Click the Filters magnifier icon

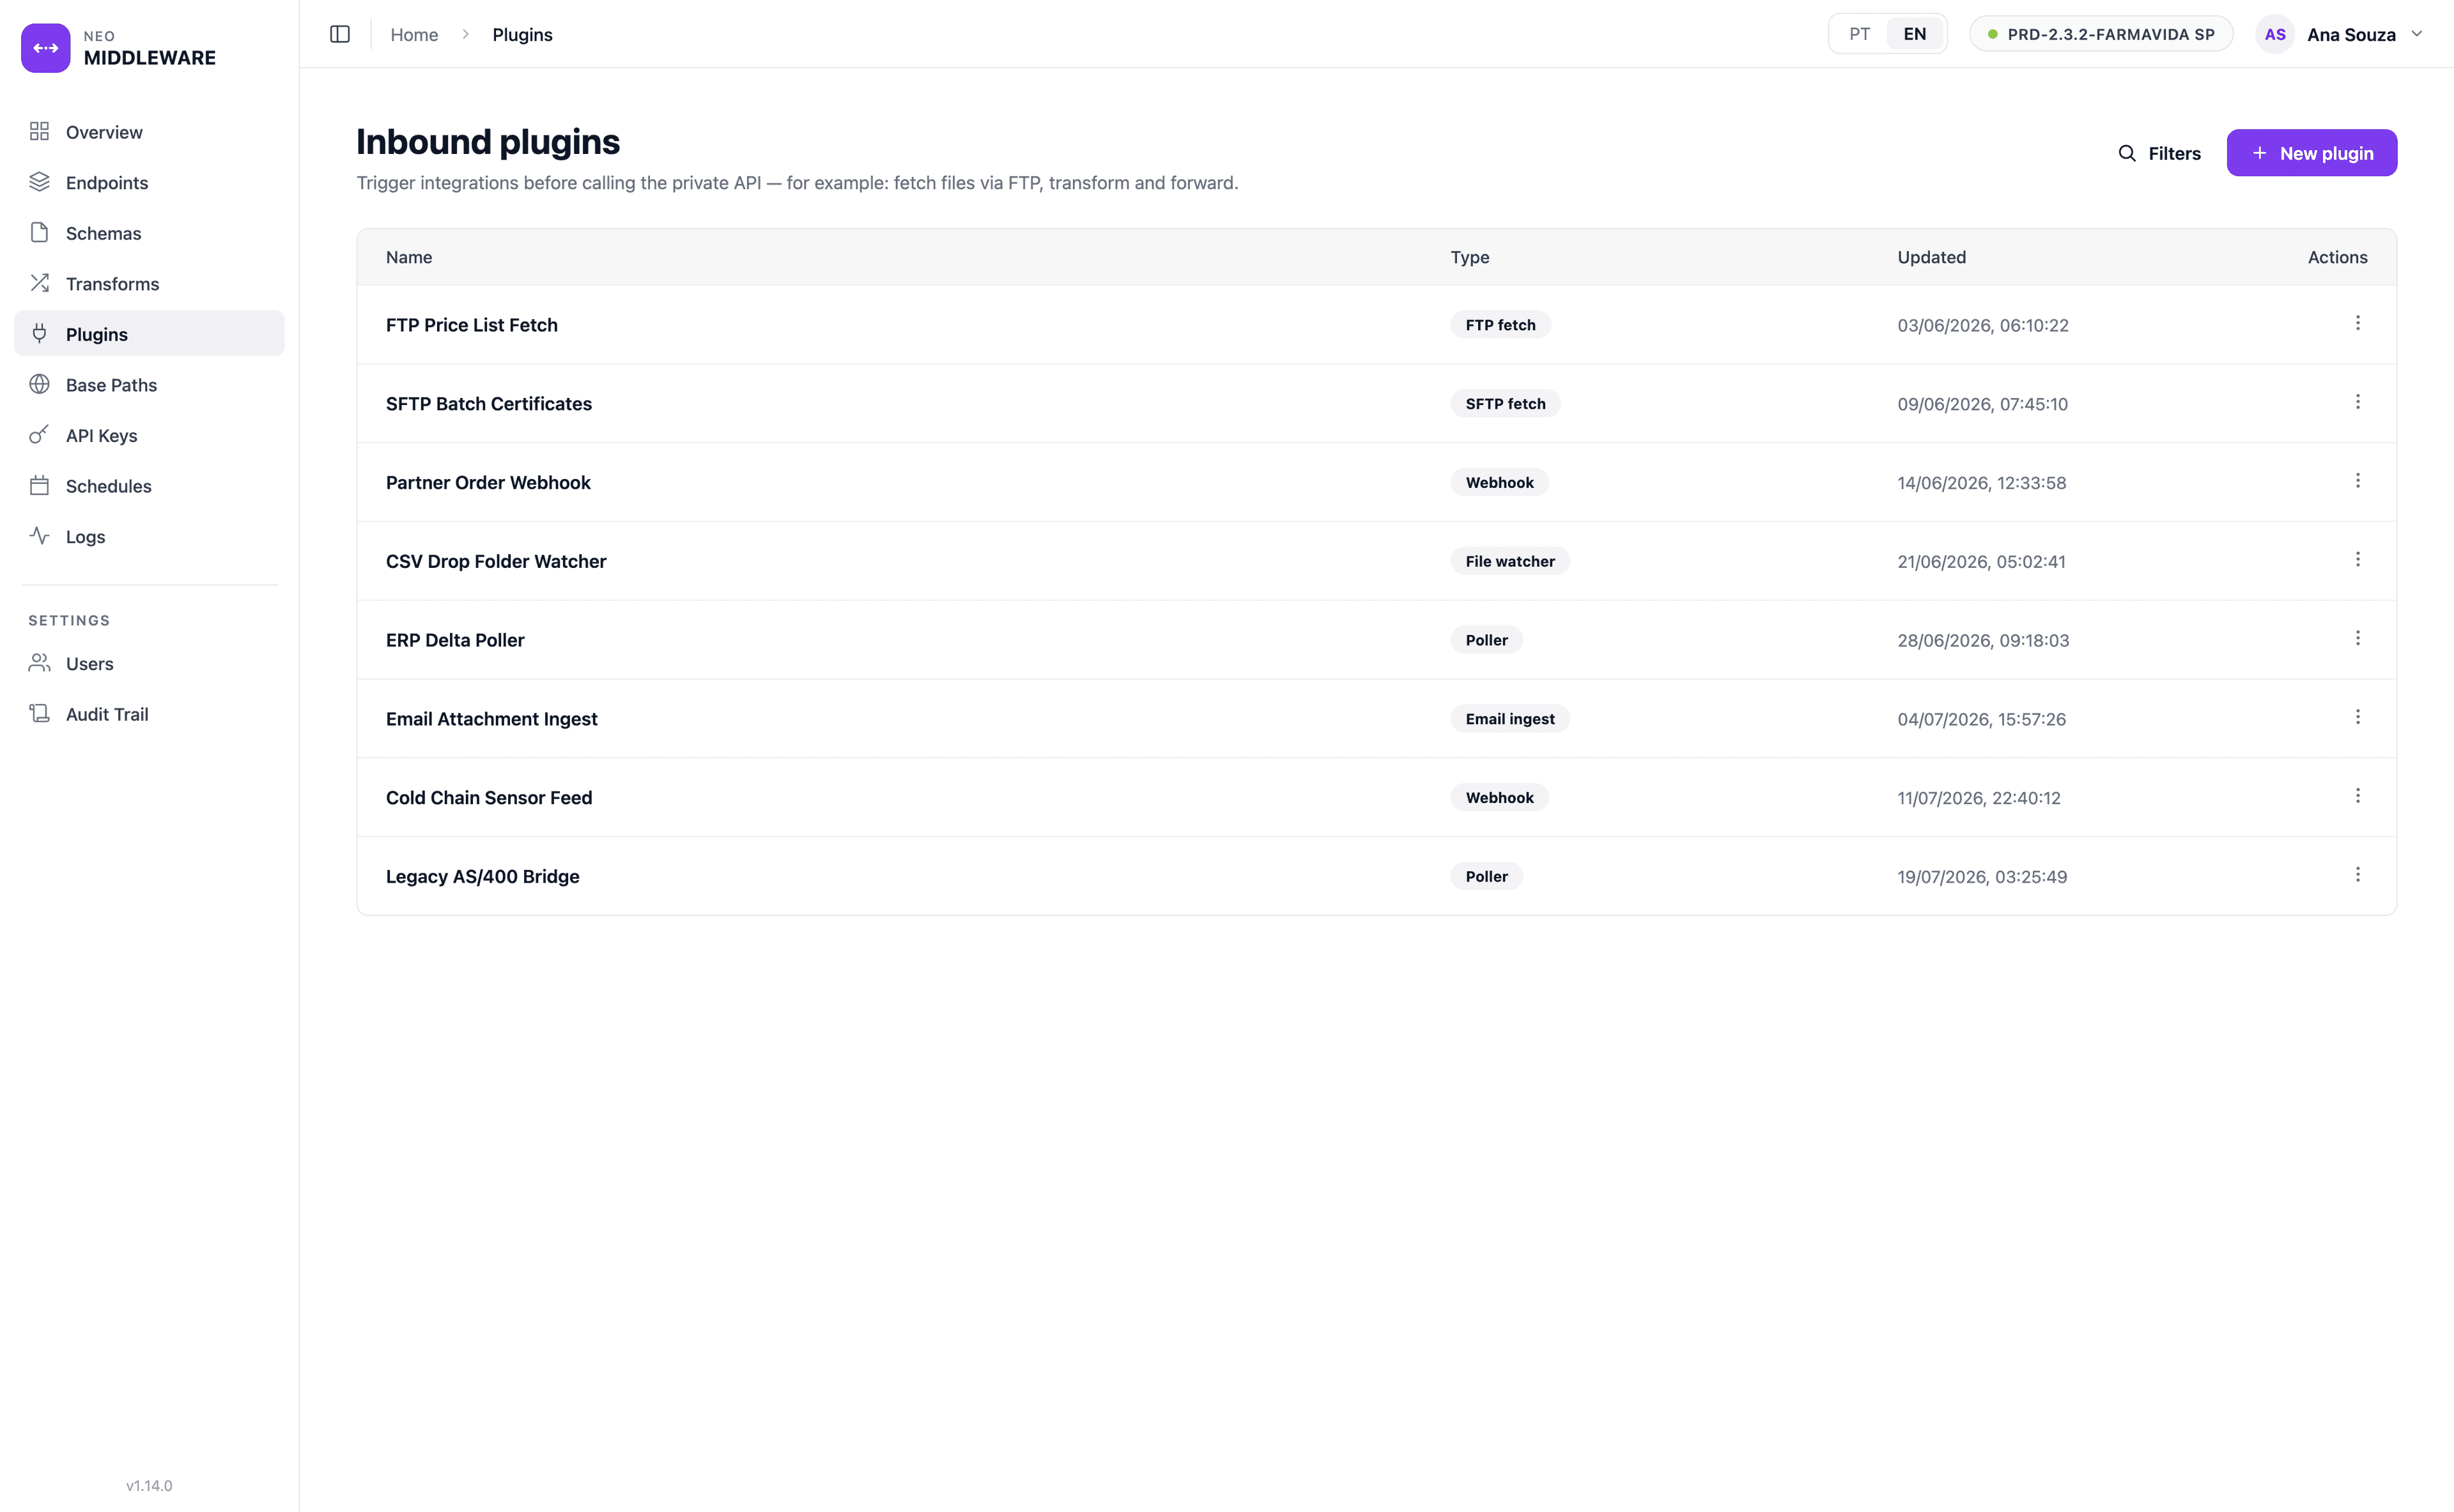(2127, 153)
